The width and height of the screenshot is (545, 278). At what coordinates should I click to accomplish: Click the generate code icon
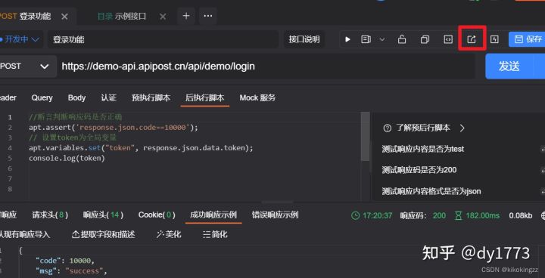pos(448,39)
